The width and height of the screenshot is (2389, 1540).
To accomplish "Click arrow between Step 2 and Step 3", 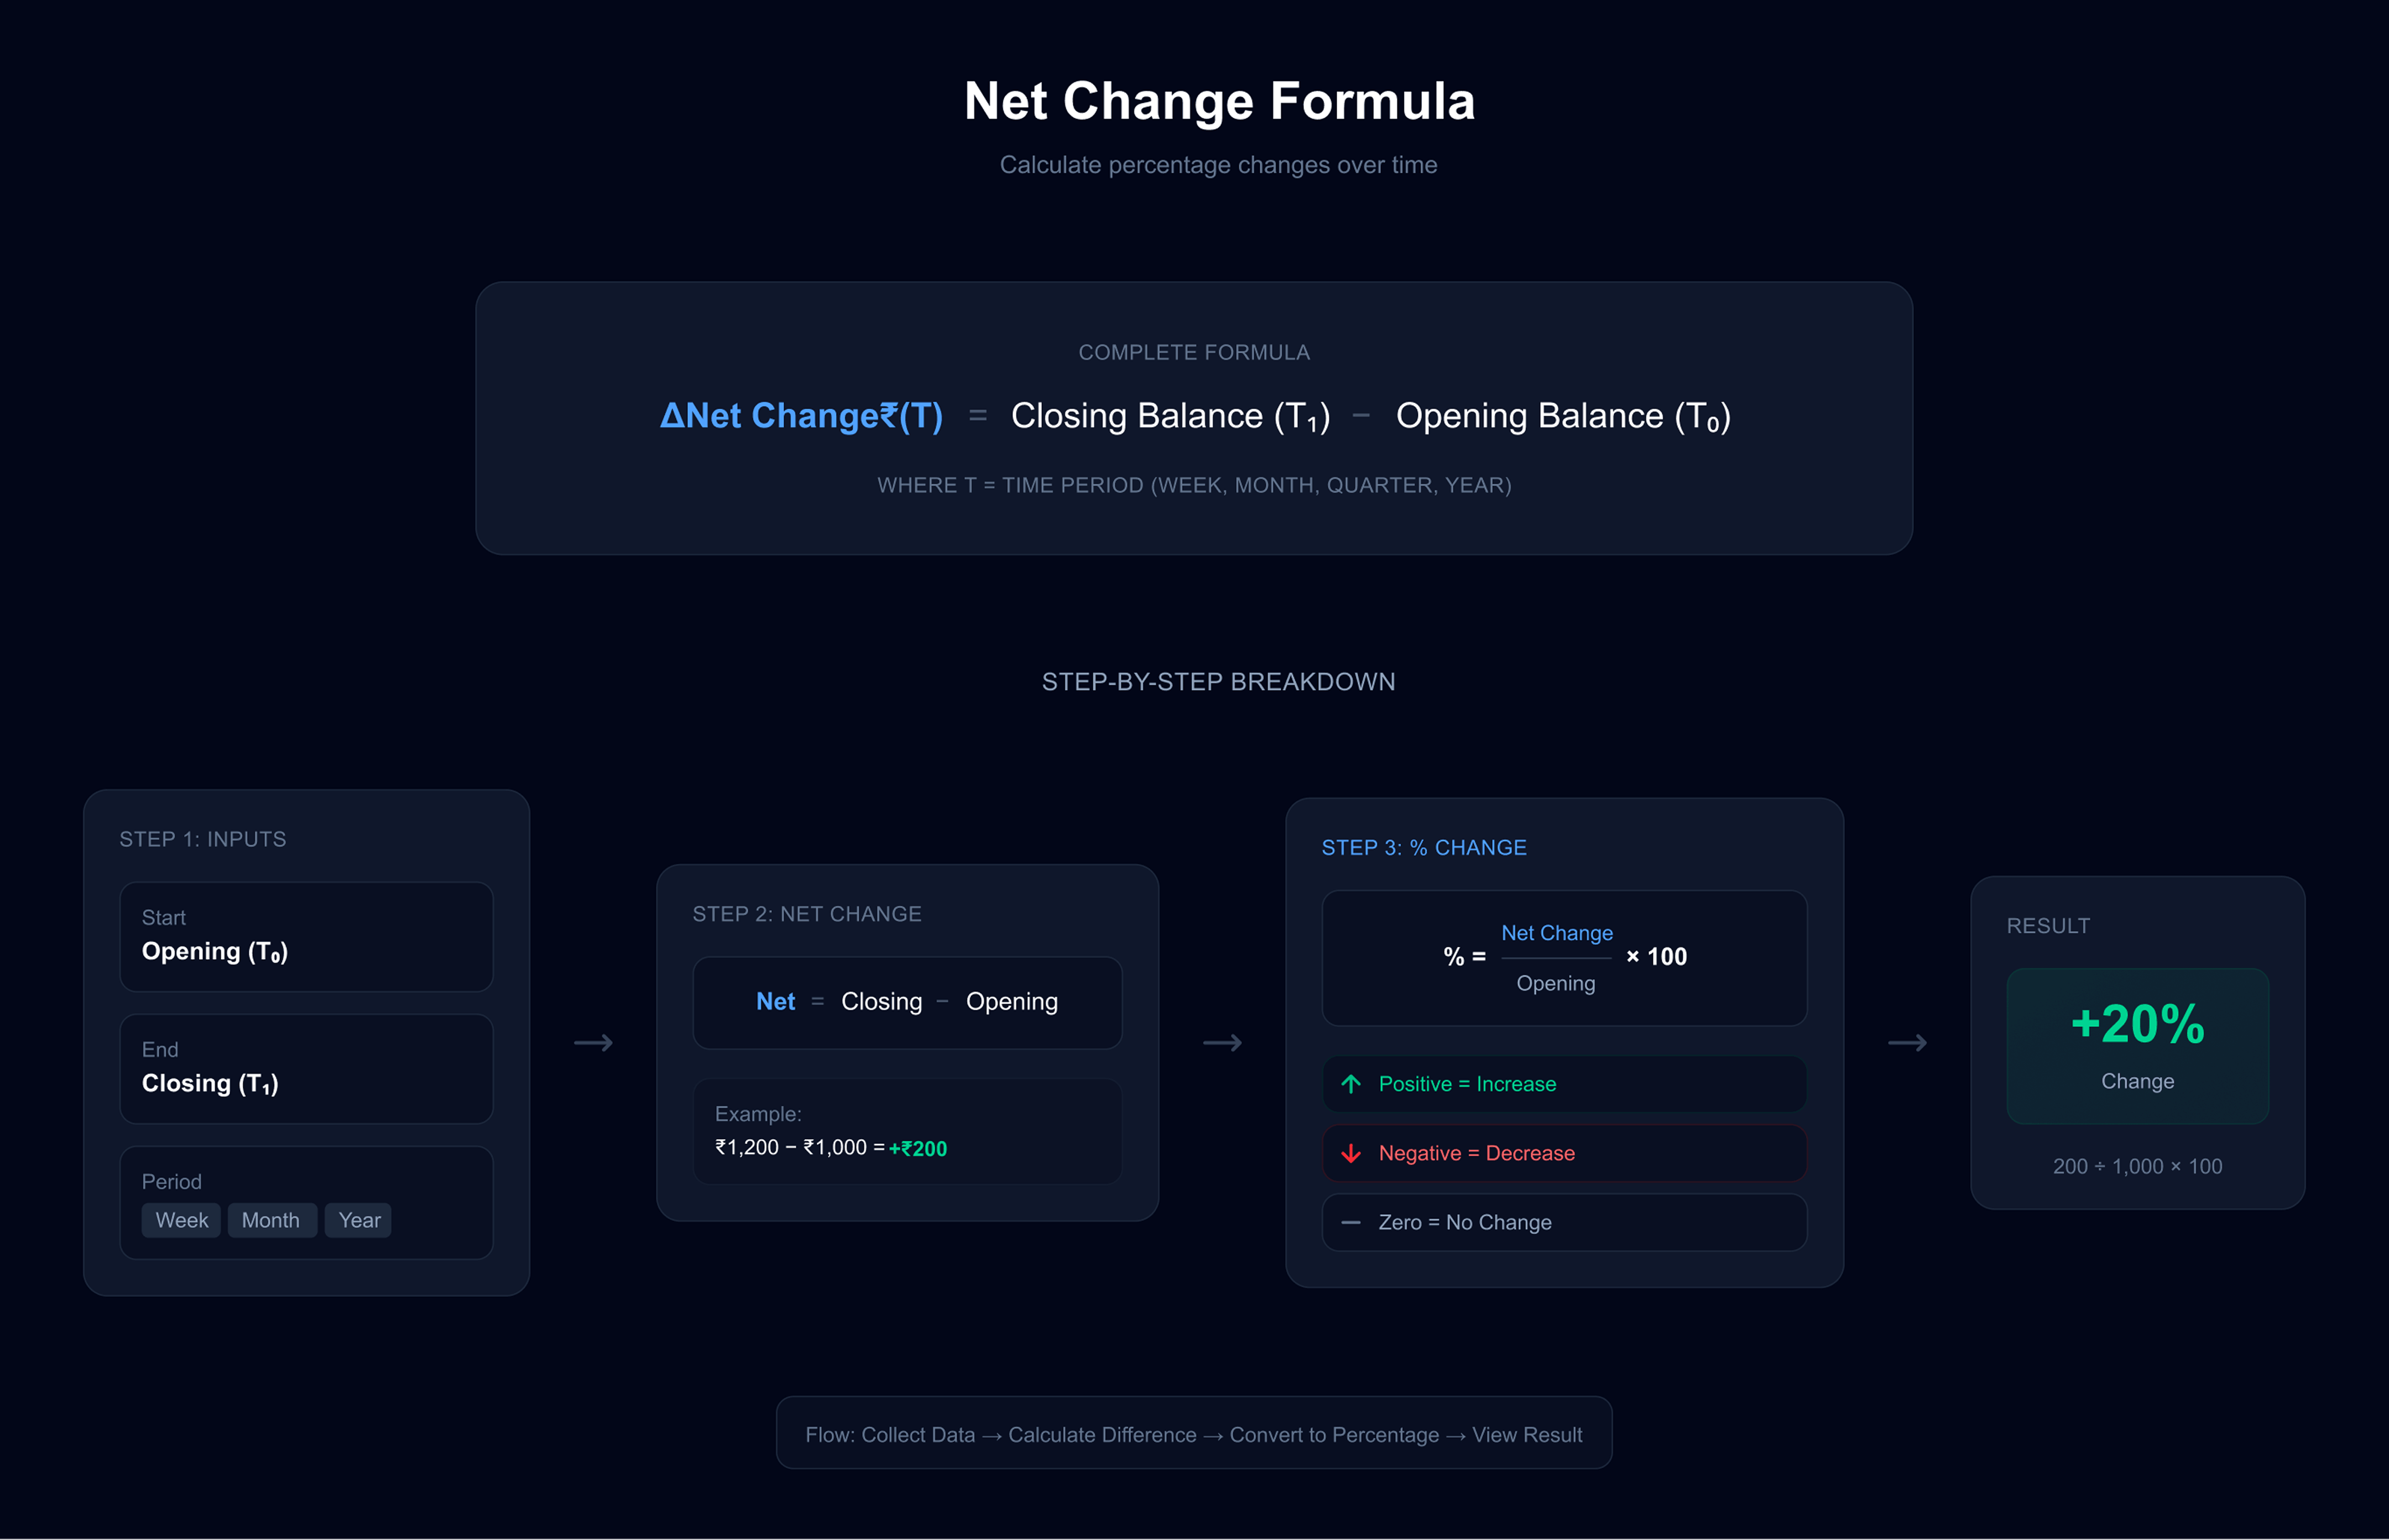I will [1222, 1043].
